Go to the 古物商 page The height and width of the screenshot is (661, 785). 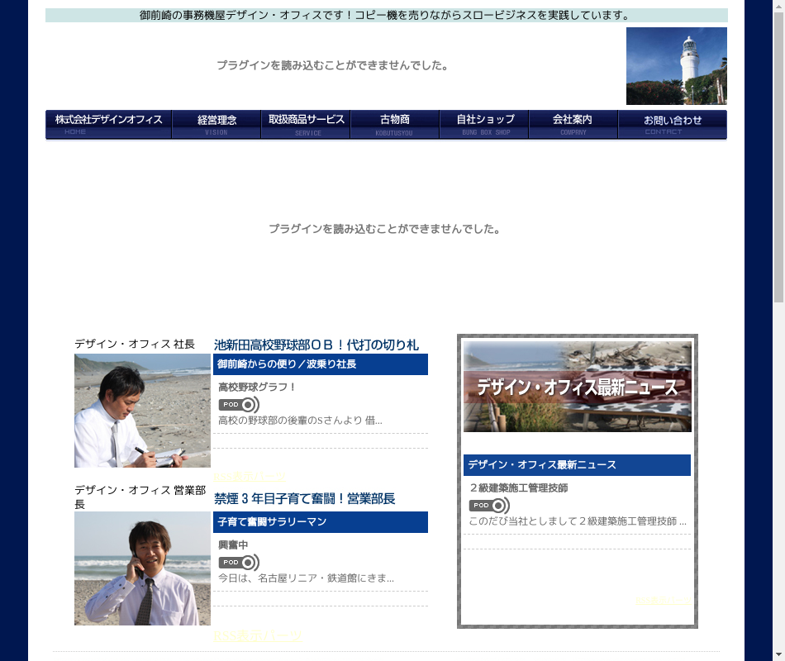tap(395, 124)
